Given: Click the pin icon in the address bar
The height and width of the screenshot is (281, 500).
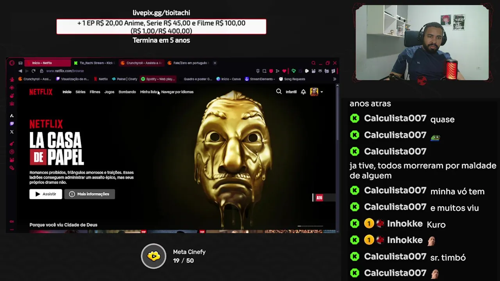Looking at the screenshot, I should coord(258,71).
